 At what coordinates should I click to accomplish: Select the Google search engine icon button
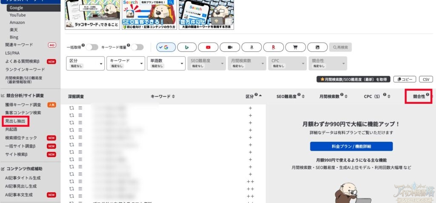coord(165,47)
